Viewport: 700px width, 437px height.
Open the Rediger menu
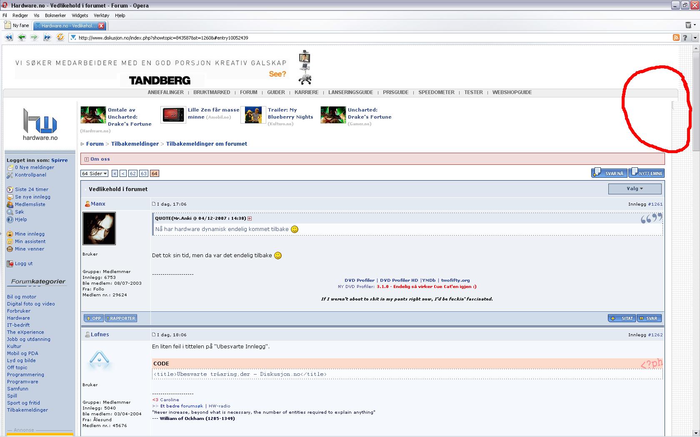click(x=20, y=15)
